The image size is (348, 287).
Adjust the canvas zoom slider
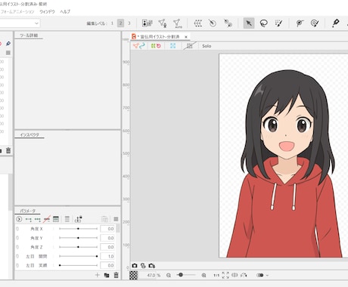coord(186,275)
